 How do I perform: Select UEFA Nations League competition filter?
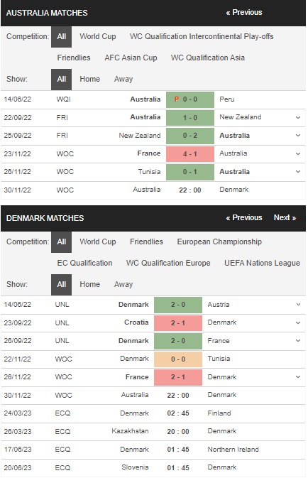[262, 263]
